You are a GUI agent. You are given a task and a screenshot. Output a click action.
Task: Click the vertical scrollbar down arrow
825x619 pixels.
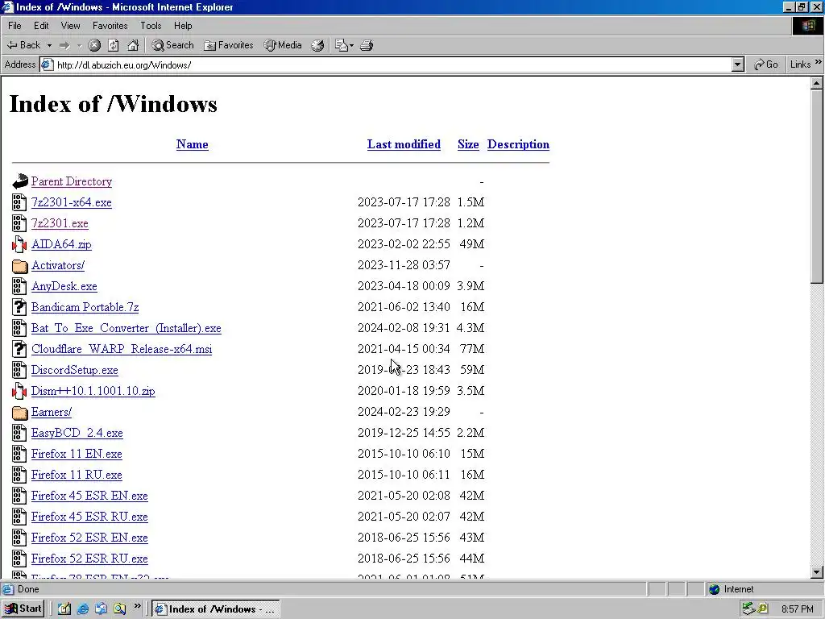tap(817, 571)
